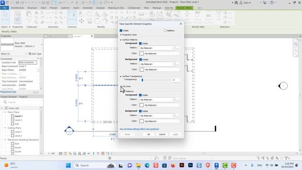Screen dimensions: 302x170
Task: Click Temporary Hide/Isolate glasses icon
Action: pyautogui.click(x=89, y=153)
